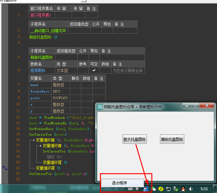Click the 显示托盘图标 button

coord(135,139)
